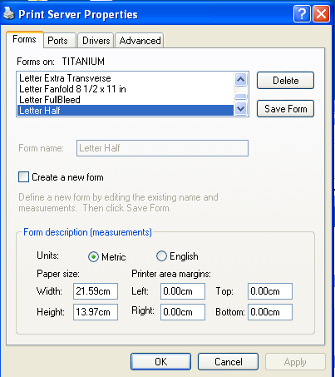Click the paper Width input field
This screenshot has width=335, height=377.
tap(96, 291)
